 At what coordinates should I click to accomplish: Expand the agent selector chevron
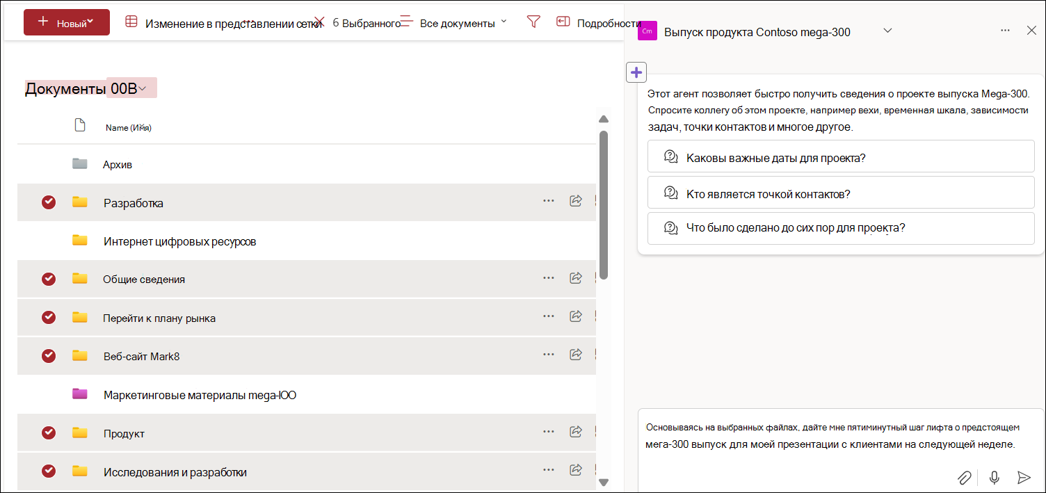887,31
